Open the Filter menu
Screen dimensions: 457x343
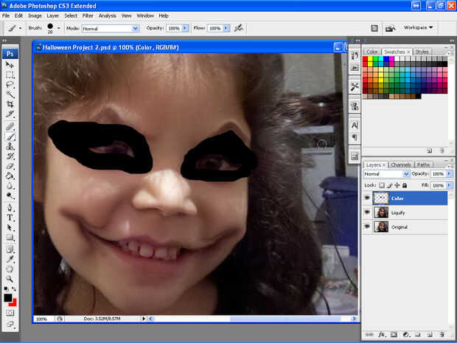[88, 15]
